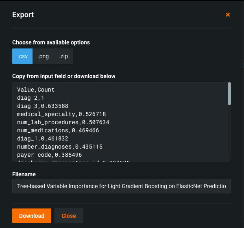This screenshot has width=244, height=228.
Task: Click the payer_code,0.385496 line
Action: tap(49, 155)
